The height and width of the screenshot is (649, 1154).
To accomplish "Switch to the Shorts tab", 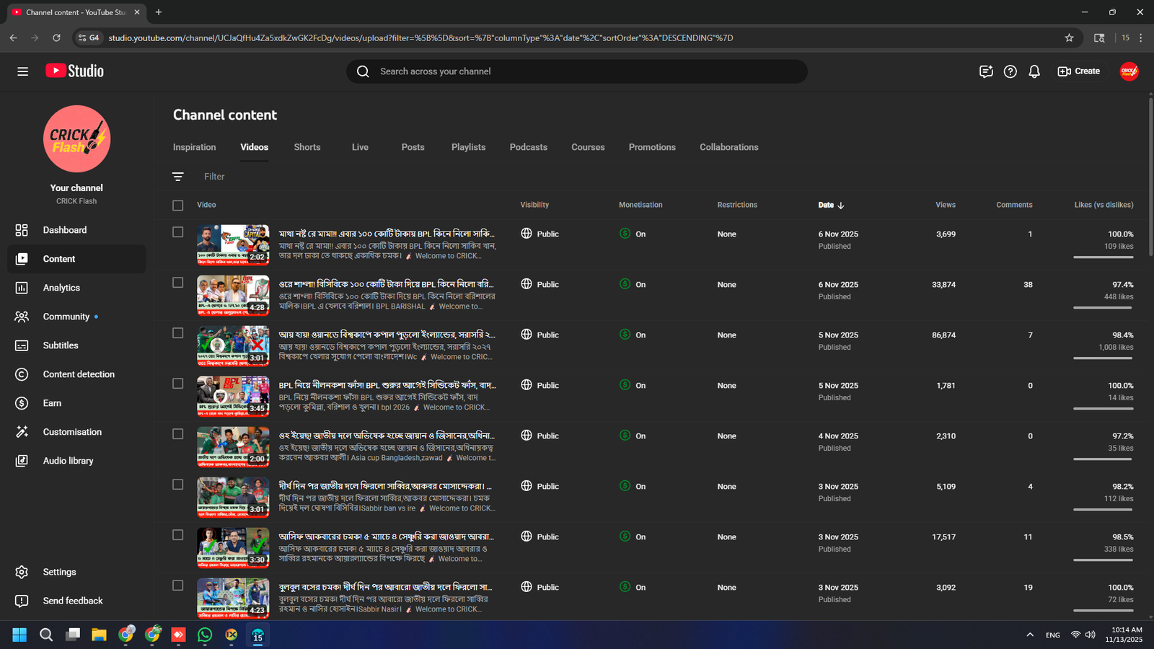I will point(307,147).
